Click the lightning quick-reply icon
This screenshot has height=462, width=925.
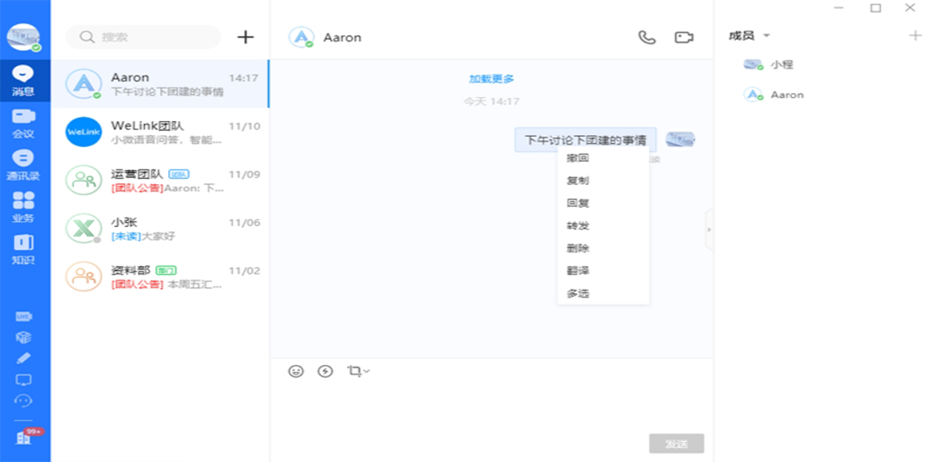(325, 371)
